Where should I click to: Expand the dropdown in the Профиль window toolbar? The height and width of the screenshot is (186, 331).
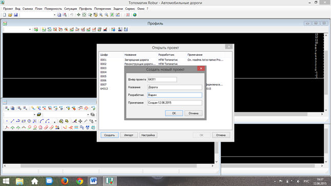click(x=30, y=30)
